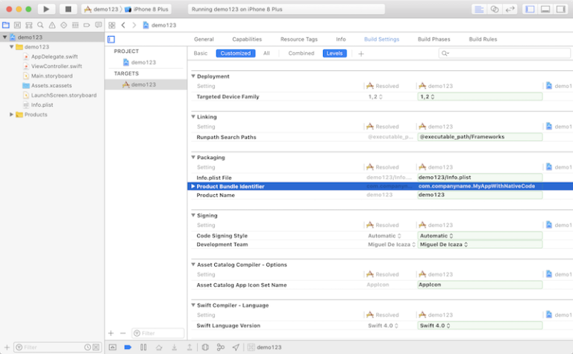The image size is (573, 354).
Task: Stop the running app with Stop button
Action: (x=68, y=9)
